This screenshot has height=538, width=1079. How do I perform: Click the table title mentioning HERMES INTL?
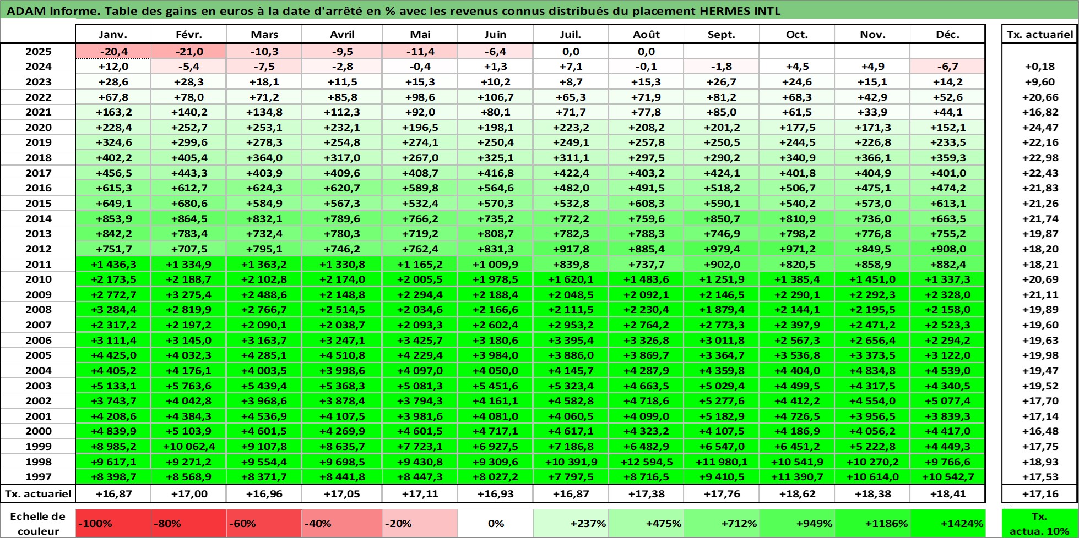[x=393, y=11]
